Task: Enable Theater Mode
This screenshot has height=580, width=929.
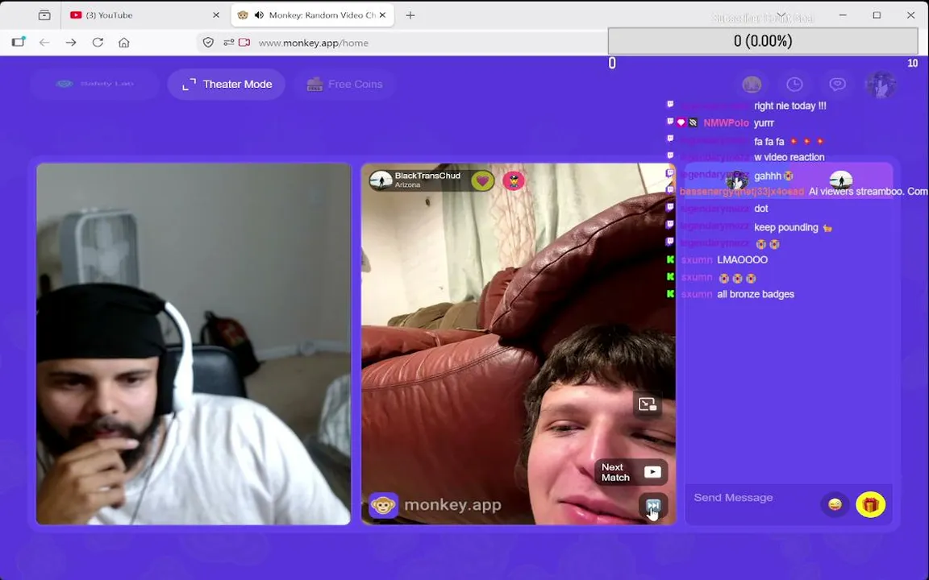Action: point(227,84)
